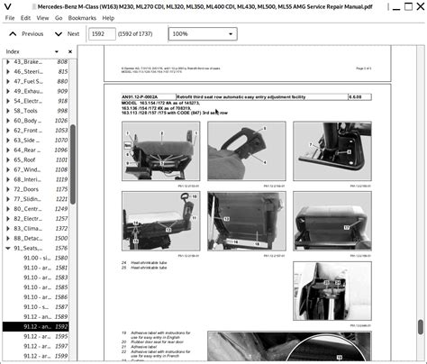Click the seat base figure labeled 7 and 8
This screenshot has height=364, width=427.
332,151
